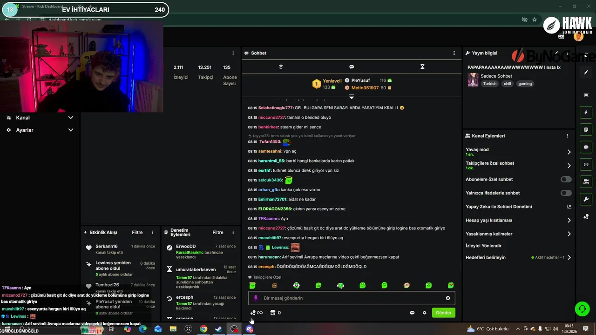Click ErwooDD in moderation actions
The image size is (596, 335).
(186, 246)
